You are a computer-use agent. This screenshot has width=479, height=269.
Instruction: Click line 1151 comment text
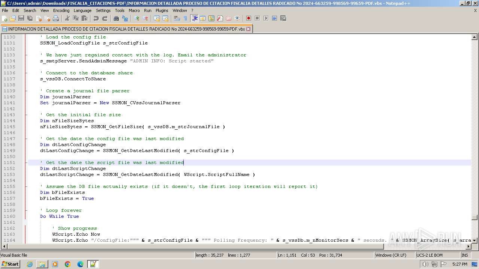pos(112,163)
